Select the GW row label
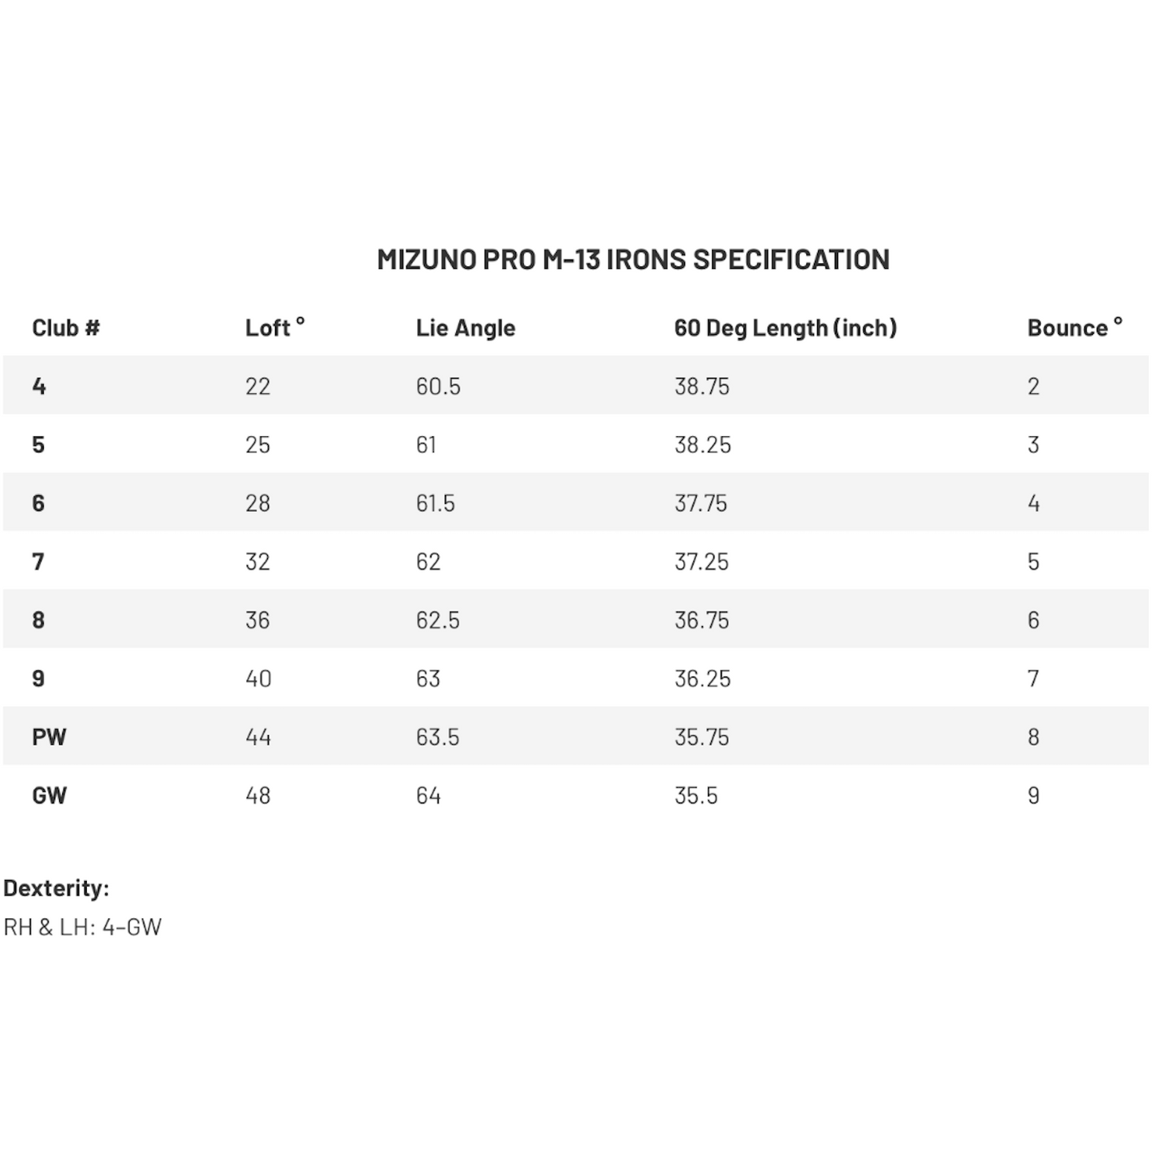This screenshot has height=1152, width=1152. tap(49, 796)
